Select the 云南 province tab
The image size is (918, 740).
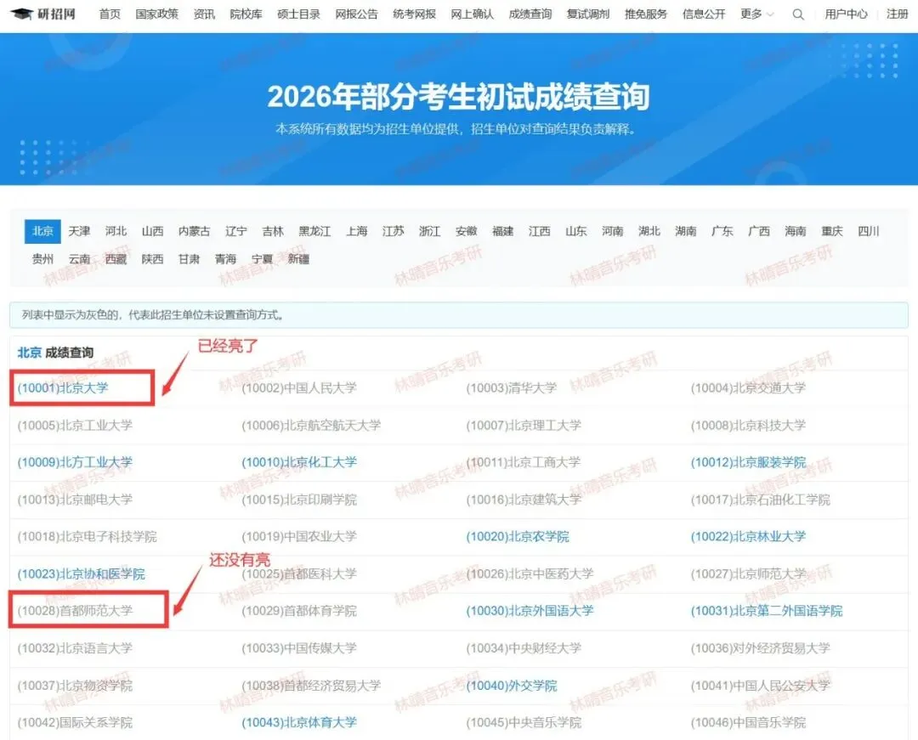(79, 258)
